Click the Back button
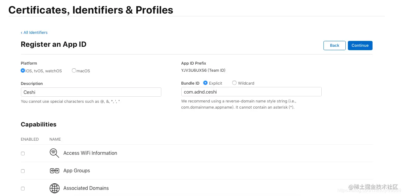Viewport: 404px width, 196px height. click(334, 46)
